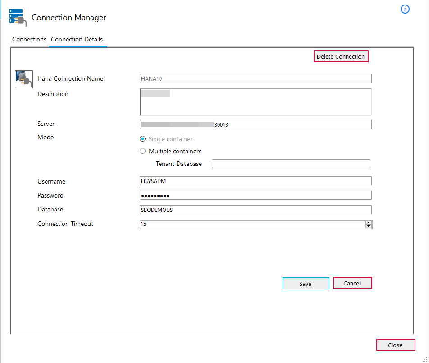Focus the Description text area

(256, 102)
